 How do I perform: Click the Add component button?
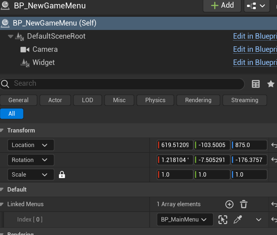(222, 5)
